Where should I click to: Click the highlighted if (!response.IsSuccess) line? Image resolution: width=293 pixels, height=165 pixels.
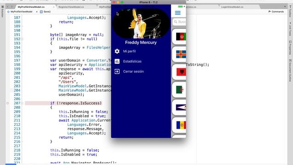click(76, 103)
